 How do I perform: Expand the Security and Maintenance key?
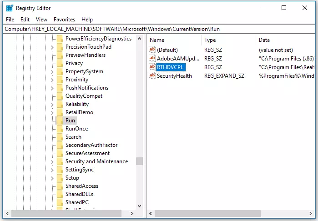coord(52,161)
